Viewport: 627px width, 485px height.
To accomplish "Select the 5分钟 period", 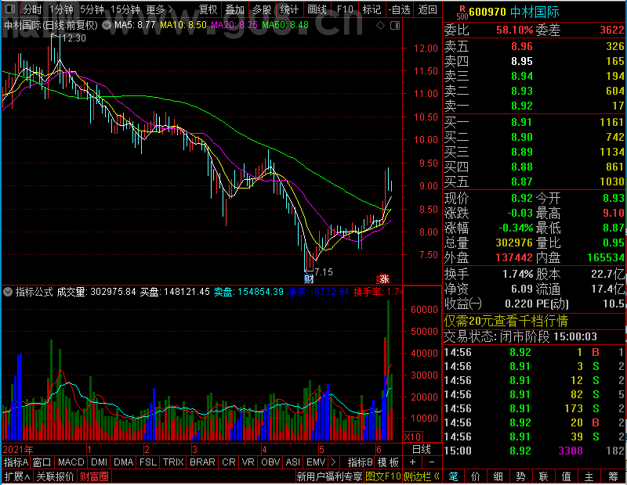I will click(x=92, y=9).
